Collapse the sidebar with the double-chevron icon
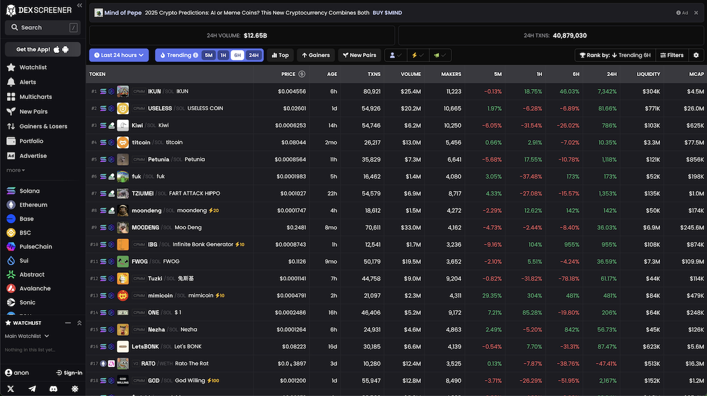Screen dimensions: 707x396 (x=79, y=5)
